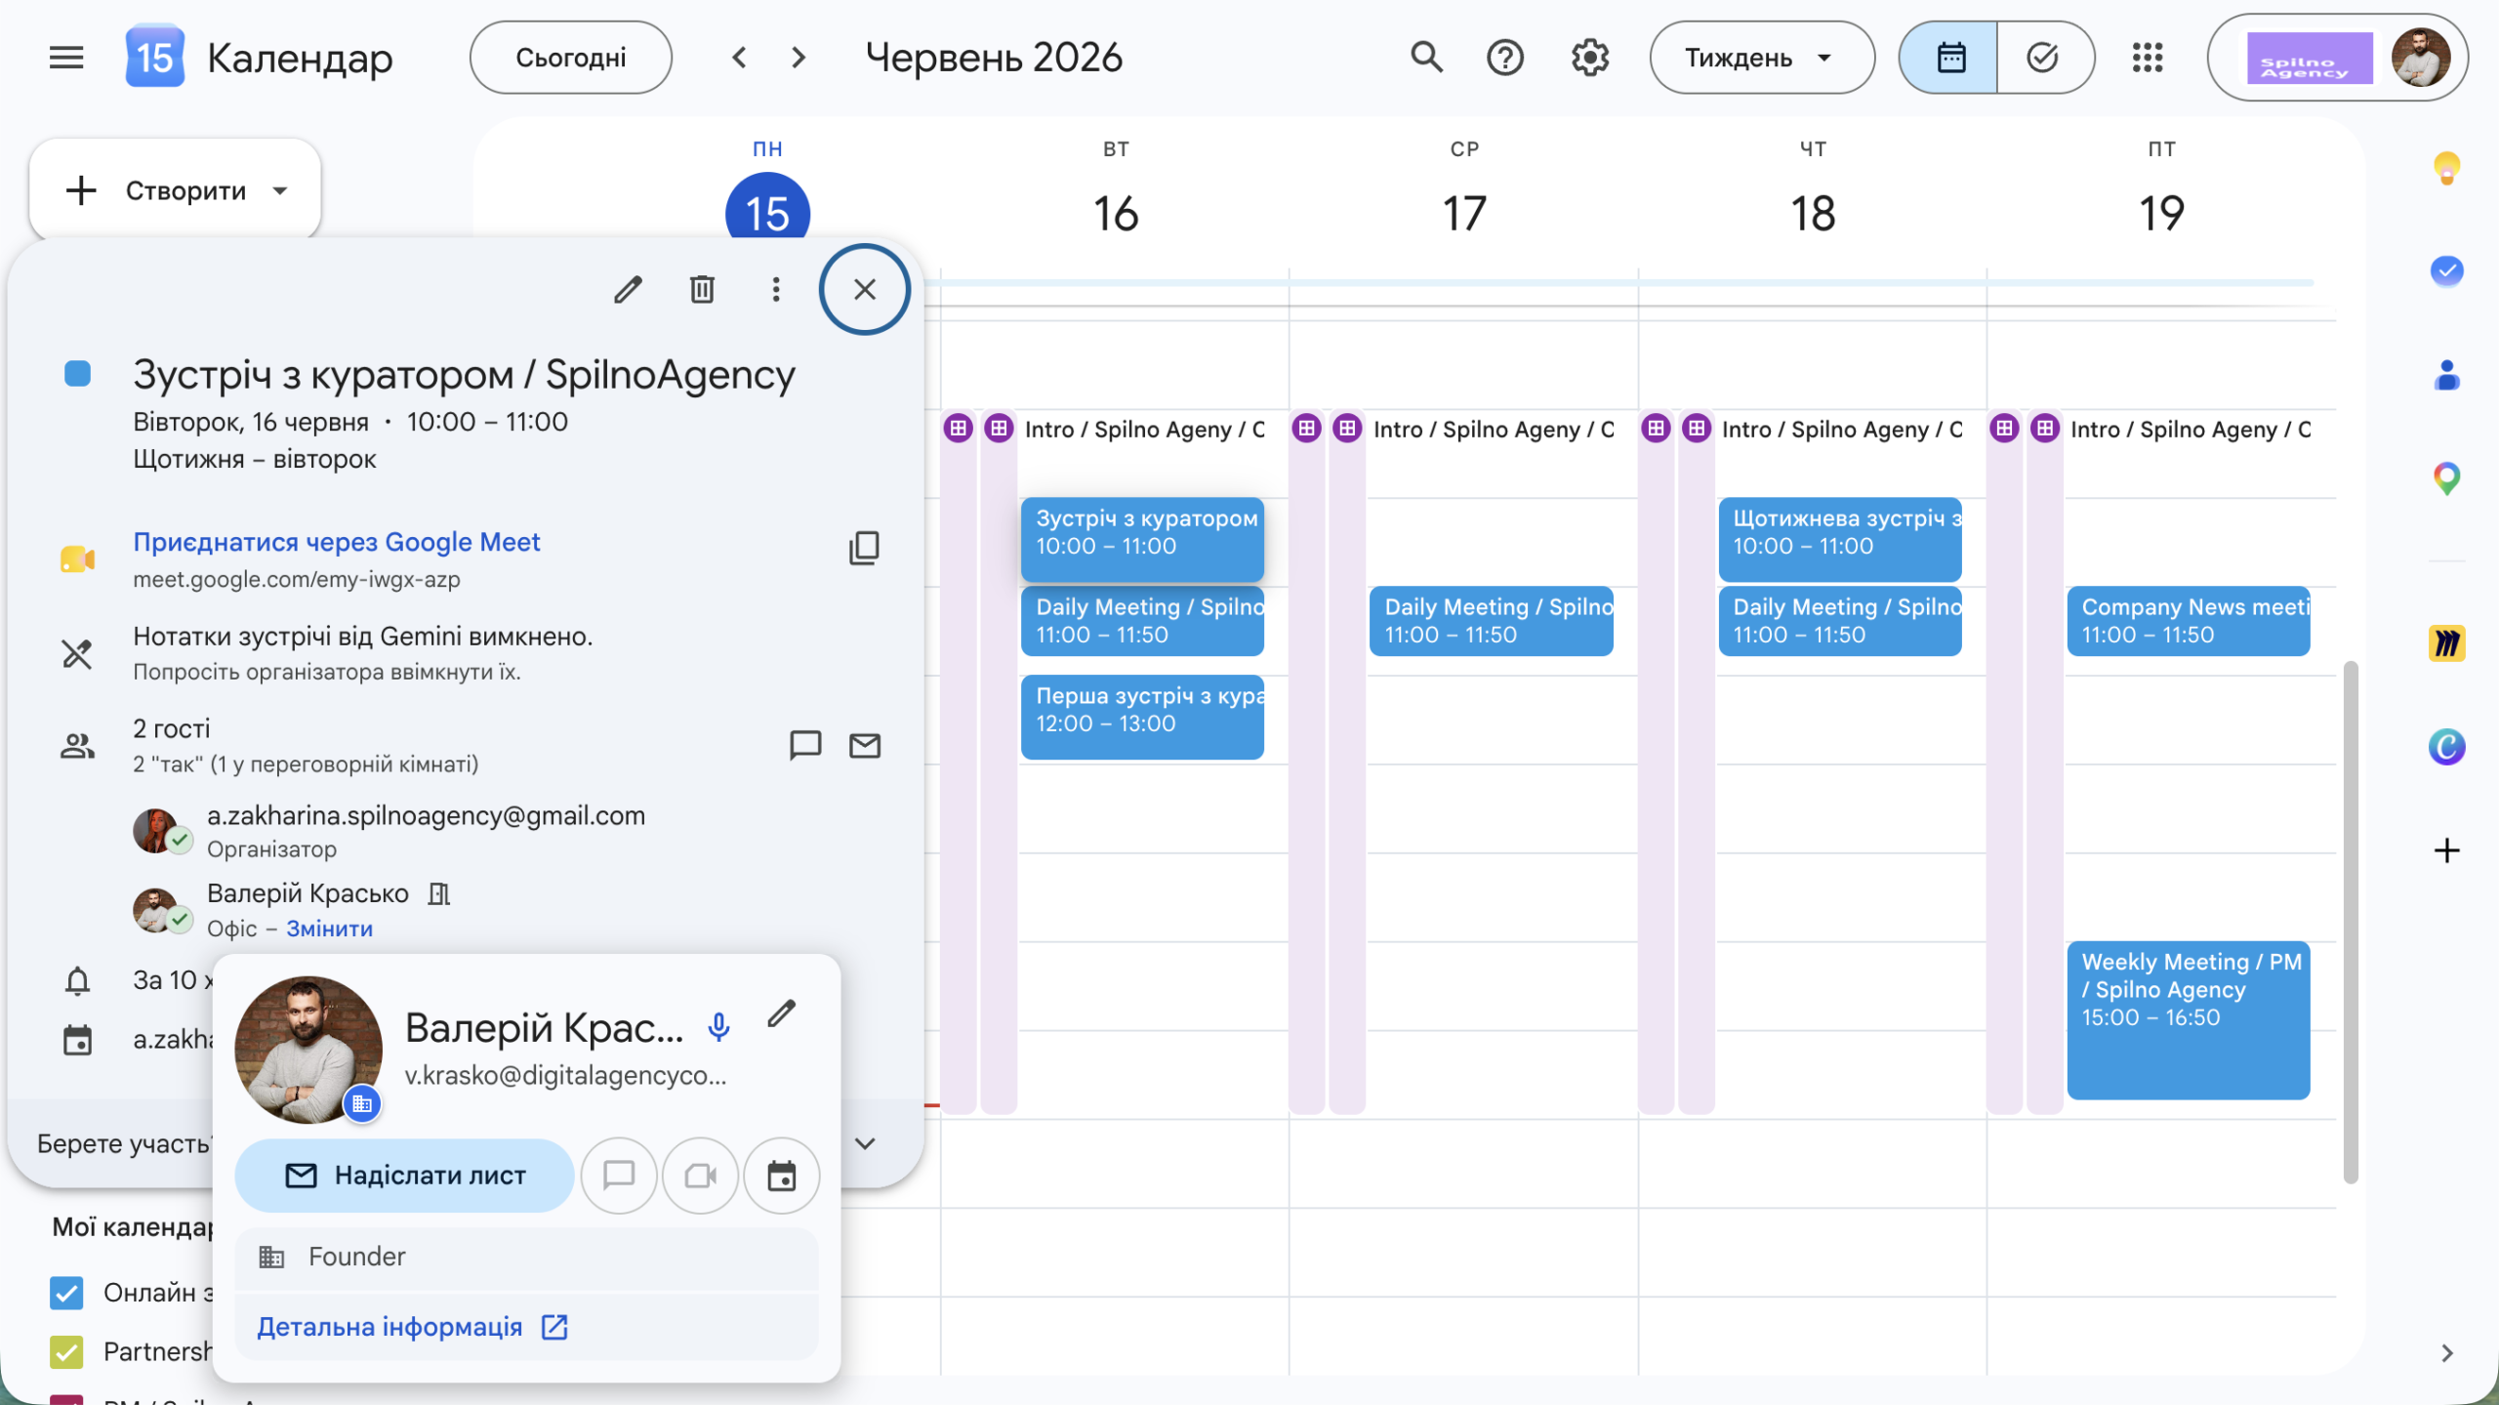Toggle the Онлайн calendar checkbox
This screenshot has height=1405, width=2499.
[x=66, y=1293]
